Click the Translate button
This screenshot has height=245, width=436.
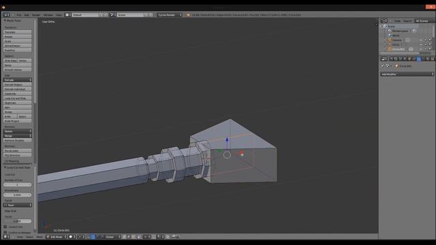pyautogui.click(x=18, y=32)
